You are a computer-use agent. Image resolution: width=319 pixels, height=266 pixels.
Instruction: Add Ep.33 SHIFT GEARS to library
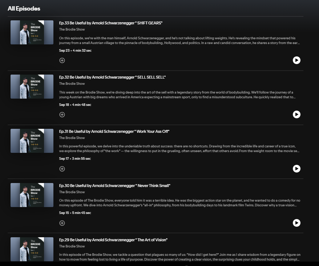[62, 60]
